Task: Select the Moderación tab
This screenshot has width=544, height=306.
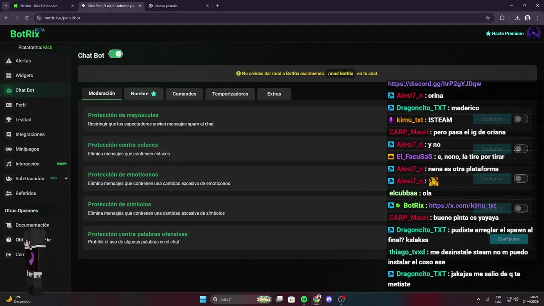Action: tap(102, 93)
